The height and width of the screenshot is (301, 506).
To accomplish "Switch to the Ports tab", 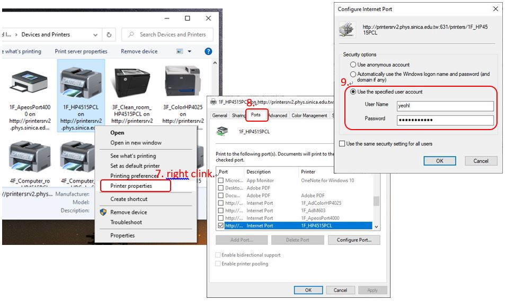I will click(256, 115).
